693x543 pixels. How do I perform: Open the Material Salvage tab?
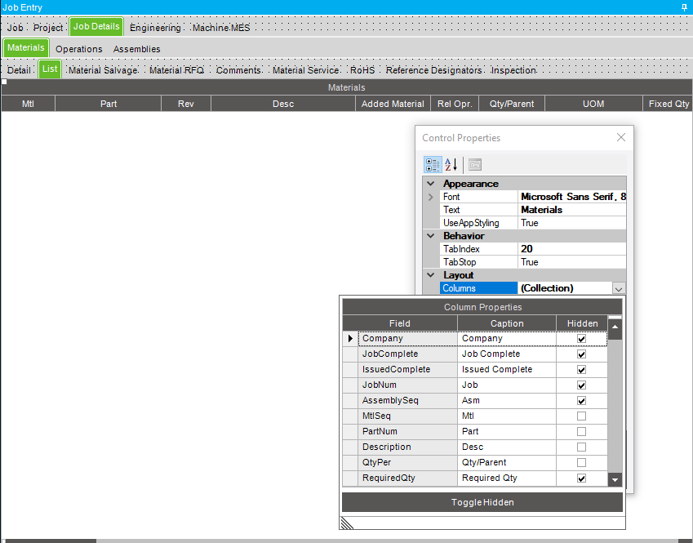pyautogui.click(x=103, y=70)
